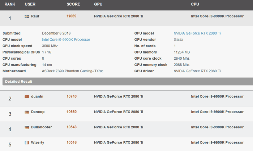
Task: Click the flag icon next to Dancop
Action: coord(27,112)
